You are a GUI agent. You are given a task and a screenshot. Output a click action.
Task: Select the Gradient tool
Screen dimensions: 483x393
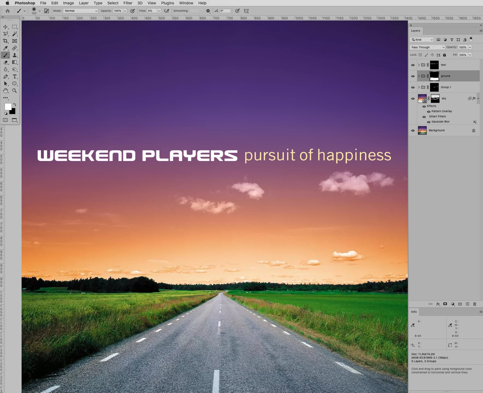[x=15, y=62]
